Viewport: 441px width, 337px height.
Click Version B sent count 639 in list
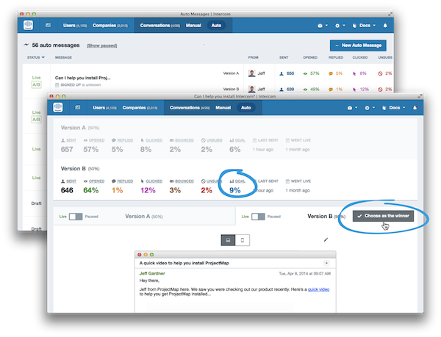[290, 90]
